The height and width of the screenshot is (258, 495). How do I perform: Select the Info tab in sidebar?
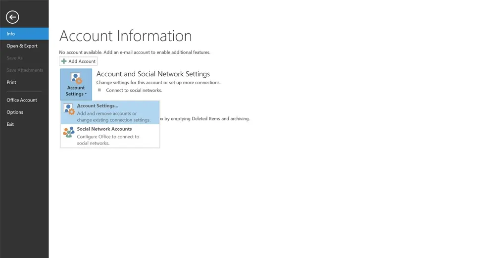(x=24, y=34)
